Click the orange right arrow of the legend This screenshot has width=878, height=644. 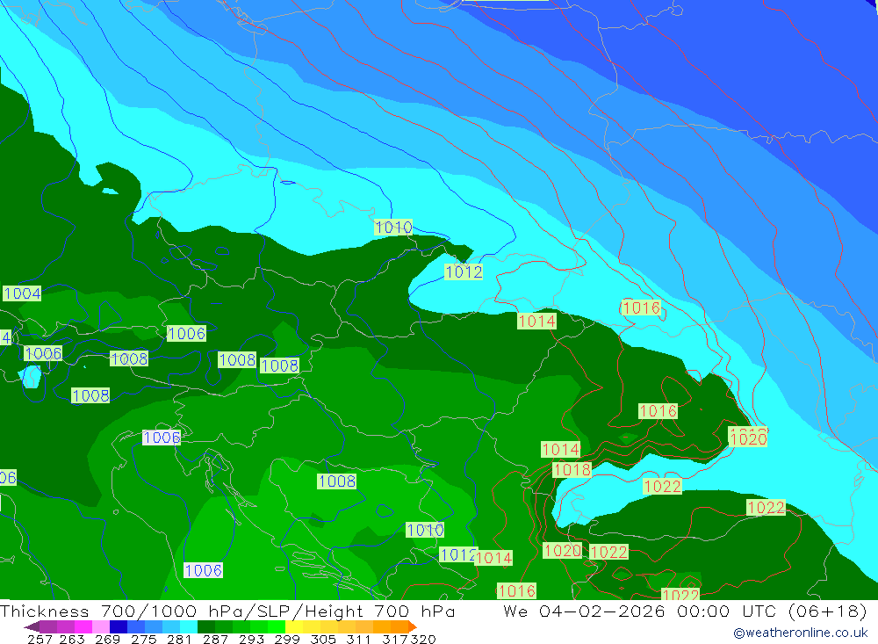(412, 626)
